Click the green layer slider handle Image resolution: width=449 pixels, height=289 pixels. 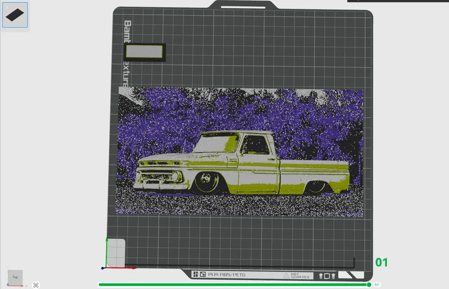click(369, 285)
